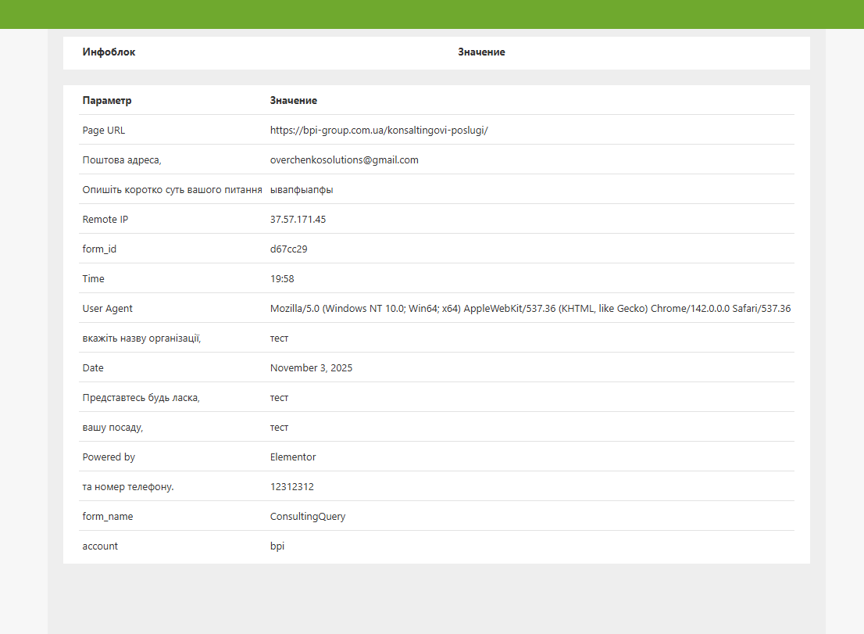Click the bpi-group.com.ua konsaltingovi-poslugi URL value
Viewport: 864px width, 634px height.
point(379,130)
